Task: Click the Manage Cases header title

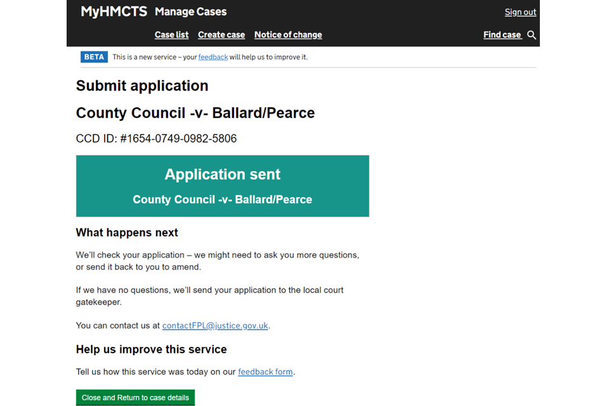Action: 190,11
